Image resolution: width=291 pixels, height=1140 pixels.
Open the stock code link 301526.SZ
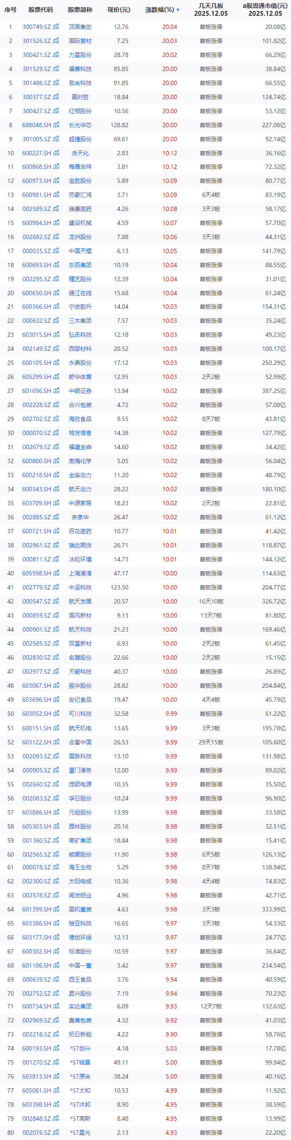coord(37,41)
